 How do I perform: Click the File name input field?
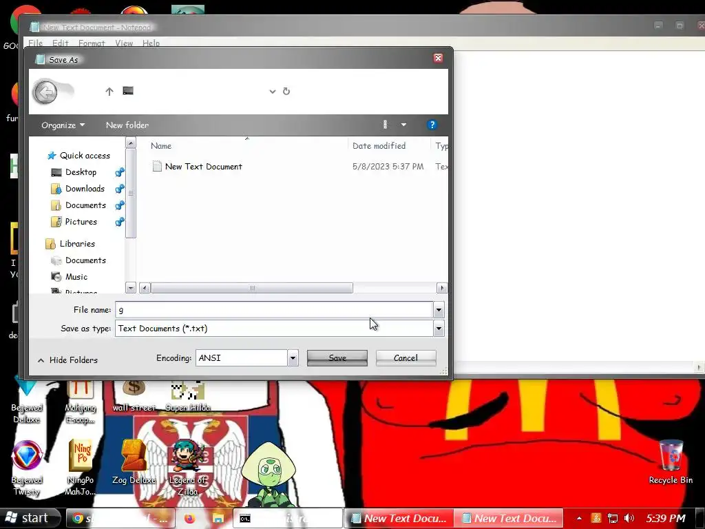pyautogui.click(x=274, y=309)
